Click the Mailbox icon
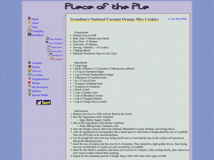The width and height of the screenshot is (214, 160). point(29,90)
